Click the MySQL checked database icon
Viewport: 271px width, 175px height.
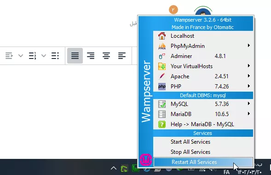point(162,104)
